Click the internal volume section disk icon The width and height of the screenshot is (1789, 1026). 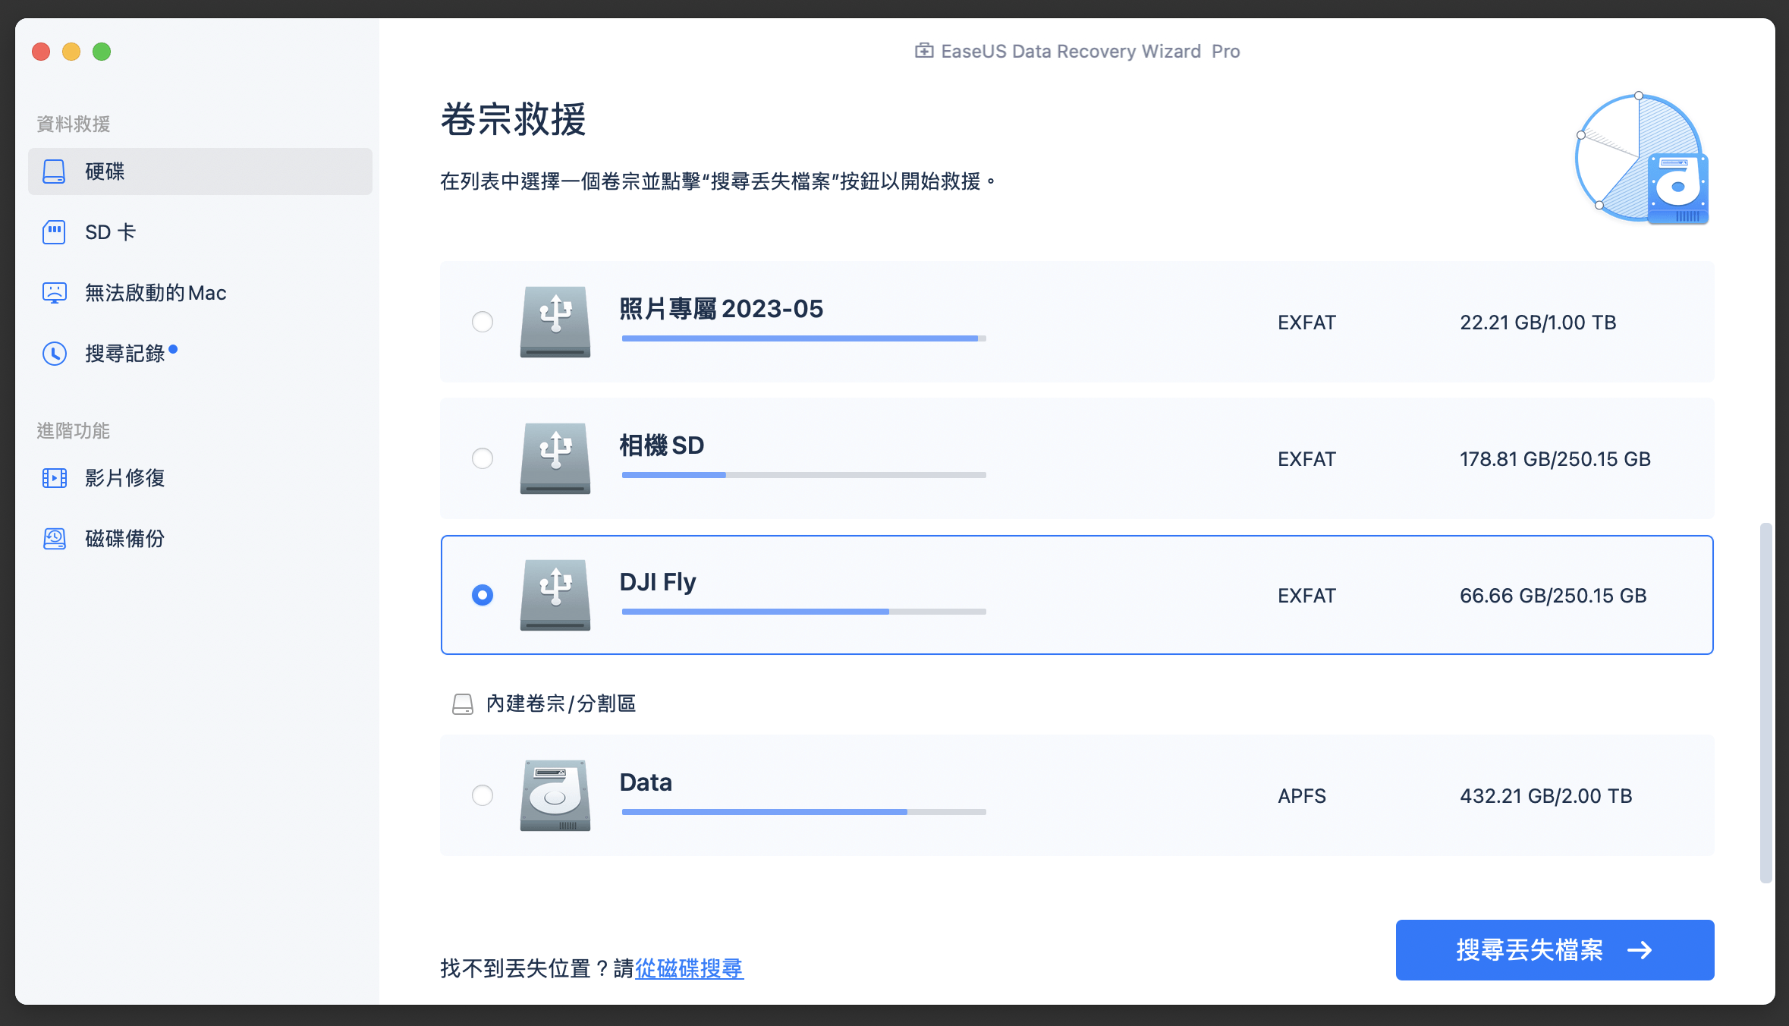coord(462,704)
